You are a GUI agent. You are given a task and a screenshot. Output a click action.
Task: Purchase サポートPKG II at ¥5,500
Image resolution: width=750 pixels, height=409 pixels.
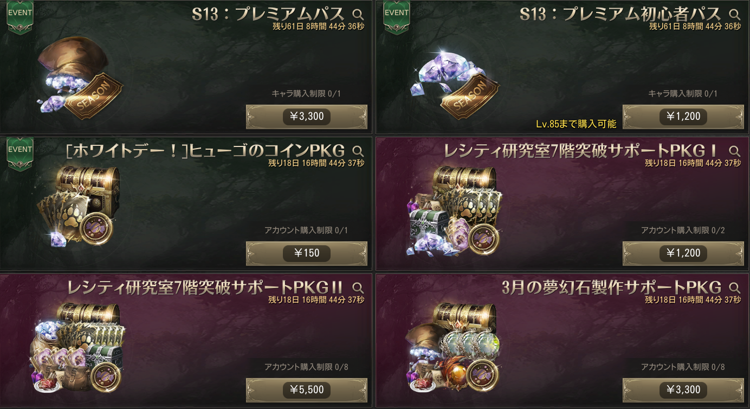(307, 390)
